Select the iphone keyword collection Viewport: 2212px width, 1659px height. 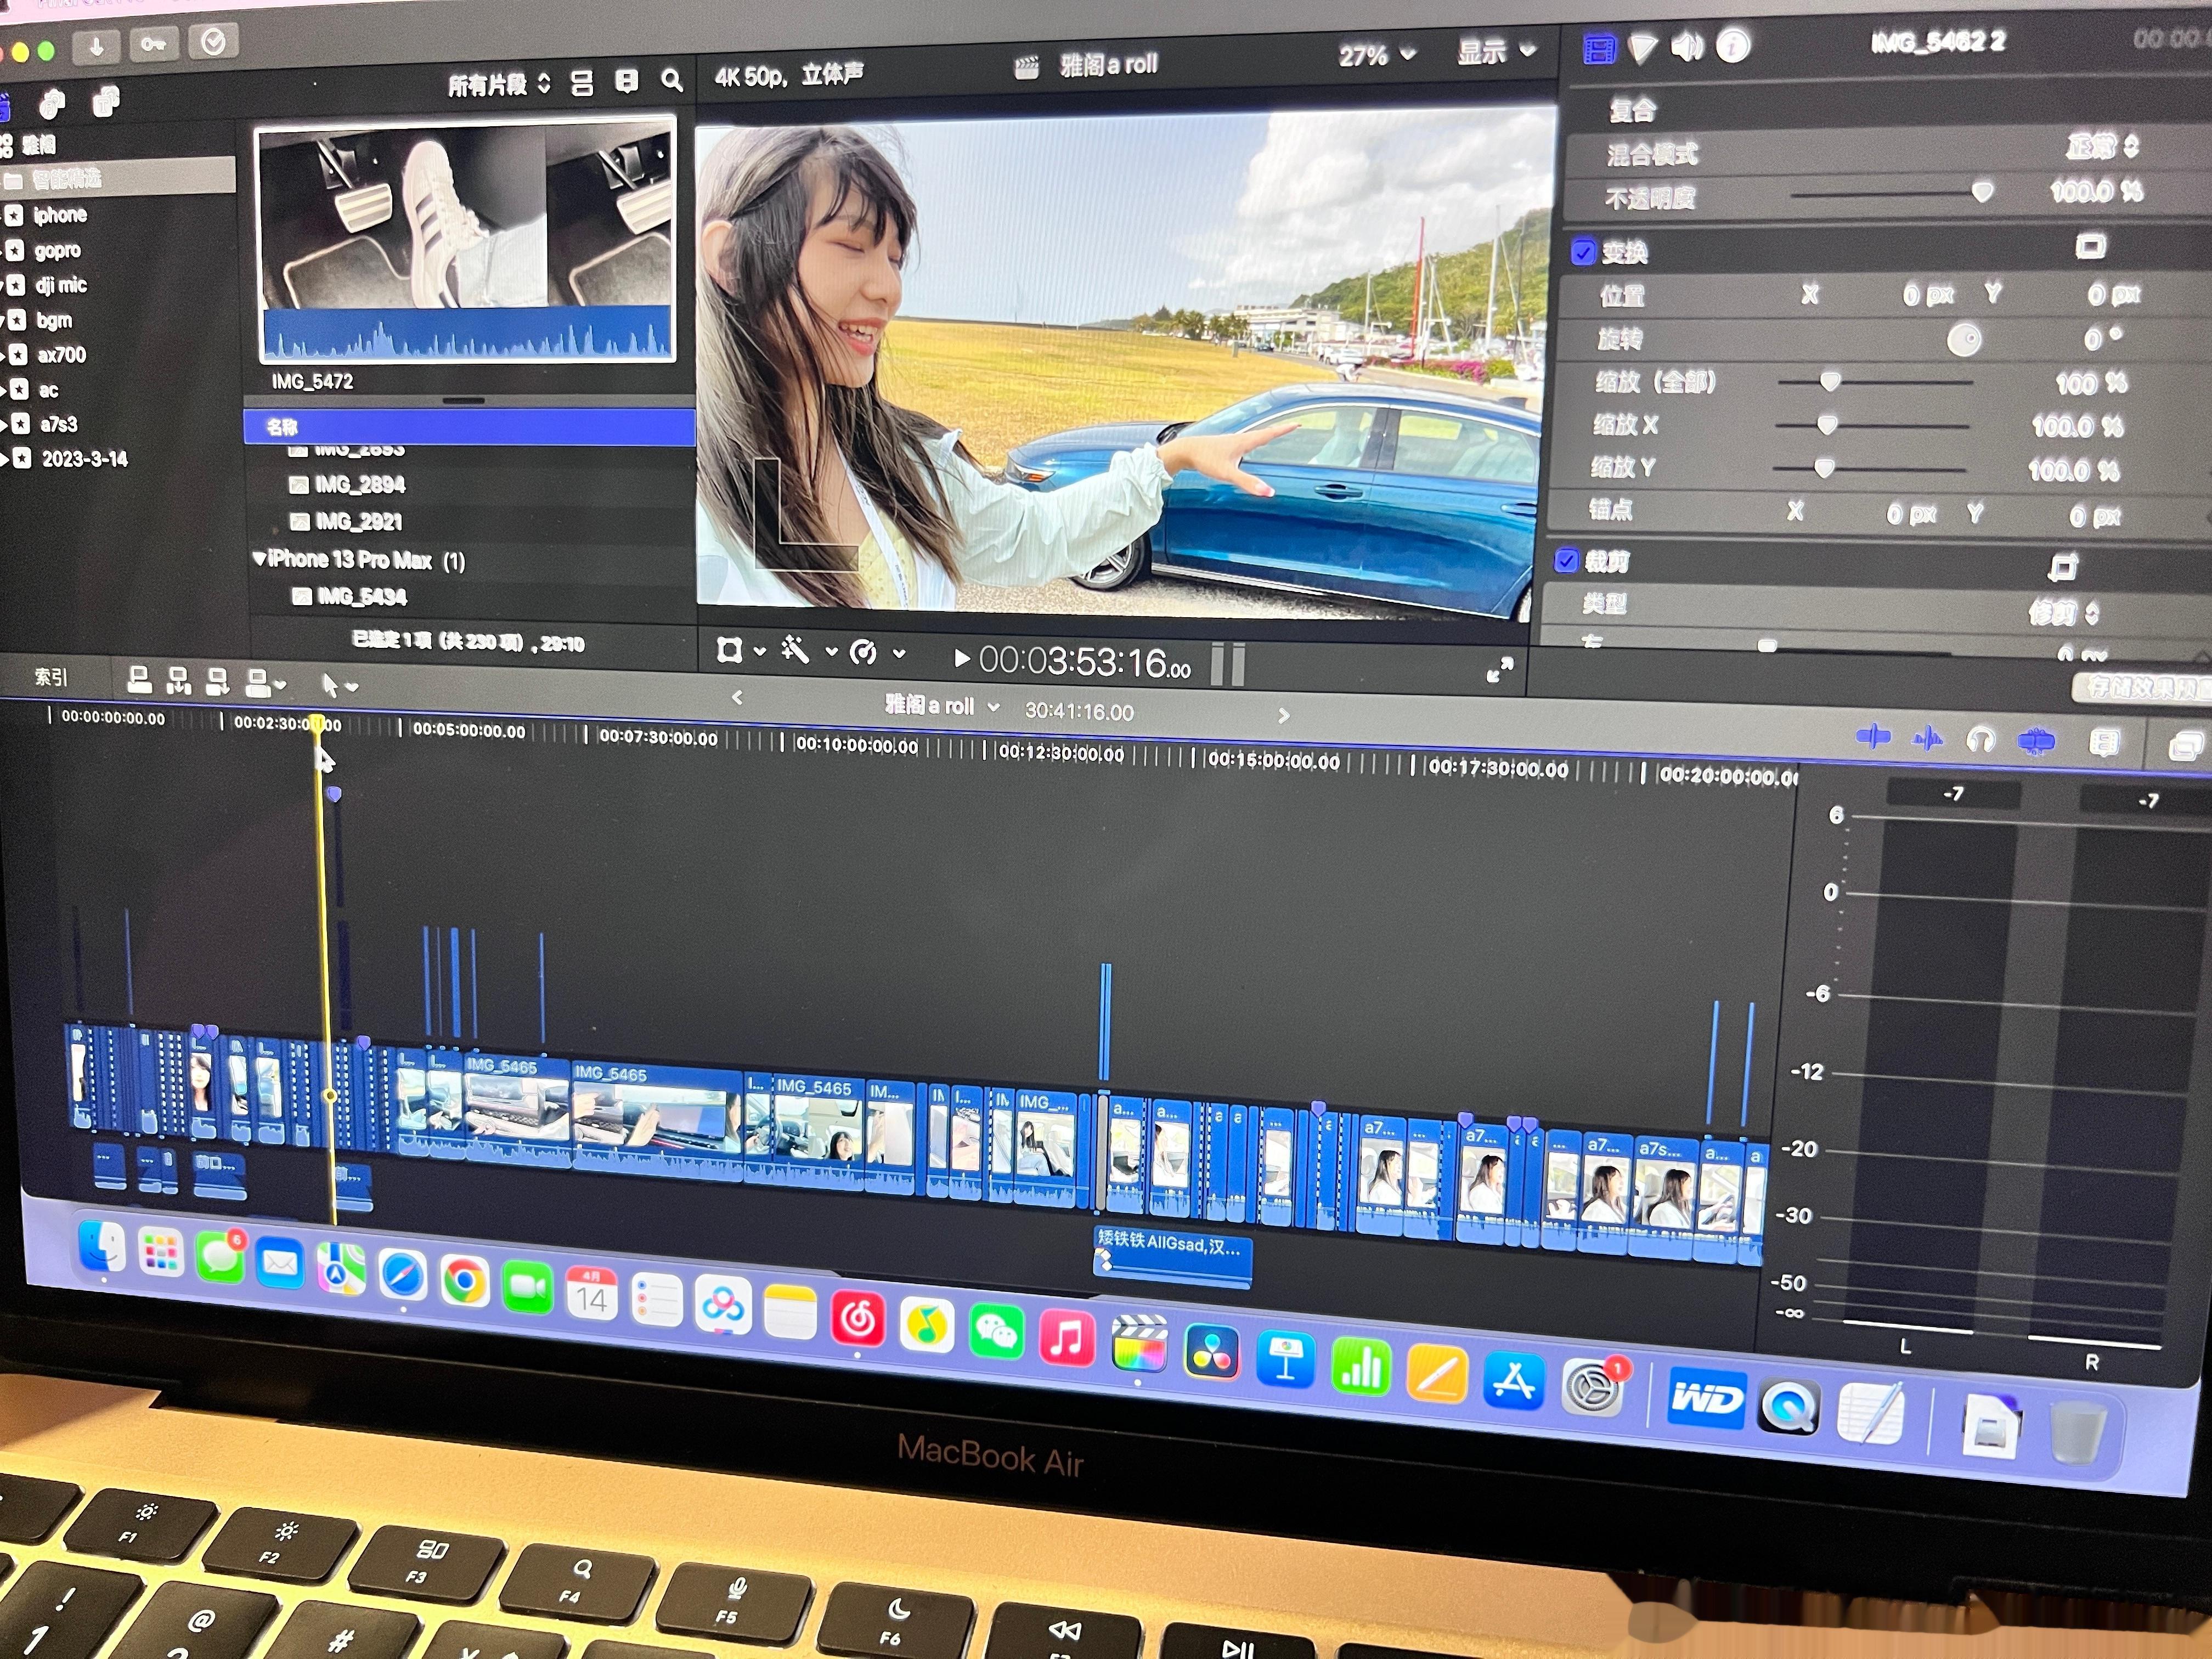[60, 215]
